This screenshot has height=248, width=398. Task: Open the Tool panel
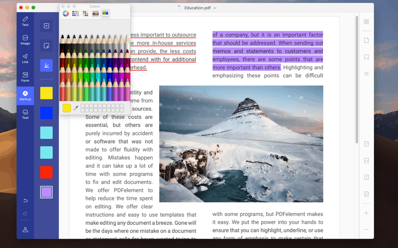[x=25, y=113]
